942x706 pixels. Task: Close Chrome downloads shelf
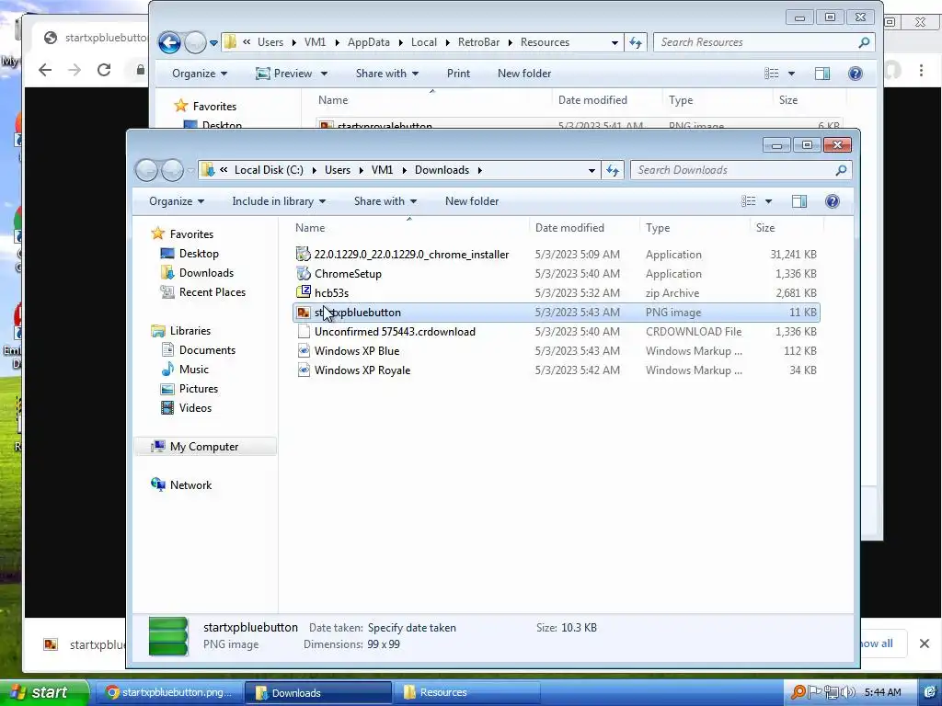coord(925,643)
